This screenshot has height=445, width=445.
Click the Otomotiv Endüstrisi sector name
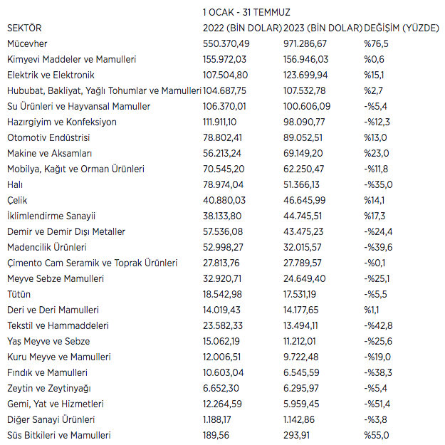click(49, 137)
